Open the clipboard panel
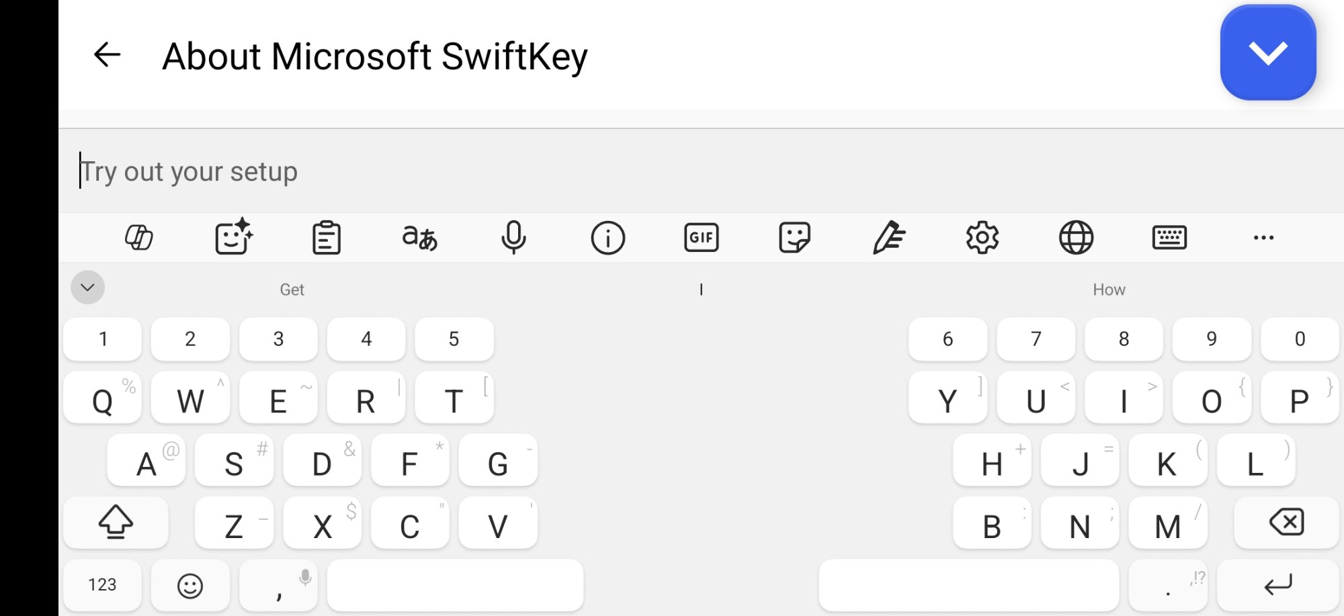Viewport: 1344px width, 616px height. click(x=327, y=238)
